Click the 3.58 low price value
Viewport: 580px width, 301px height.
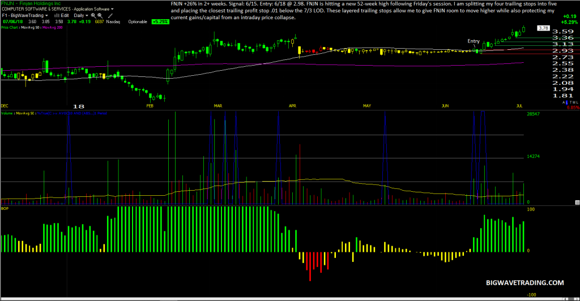pyautogui.click(x=59, y=22)
